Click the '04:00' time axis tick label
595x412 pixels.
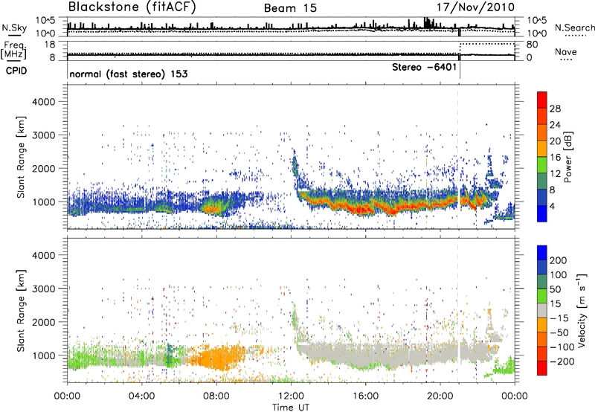click(141, 396)
